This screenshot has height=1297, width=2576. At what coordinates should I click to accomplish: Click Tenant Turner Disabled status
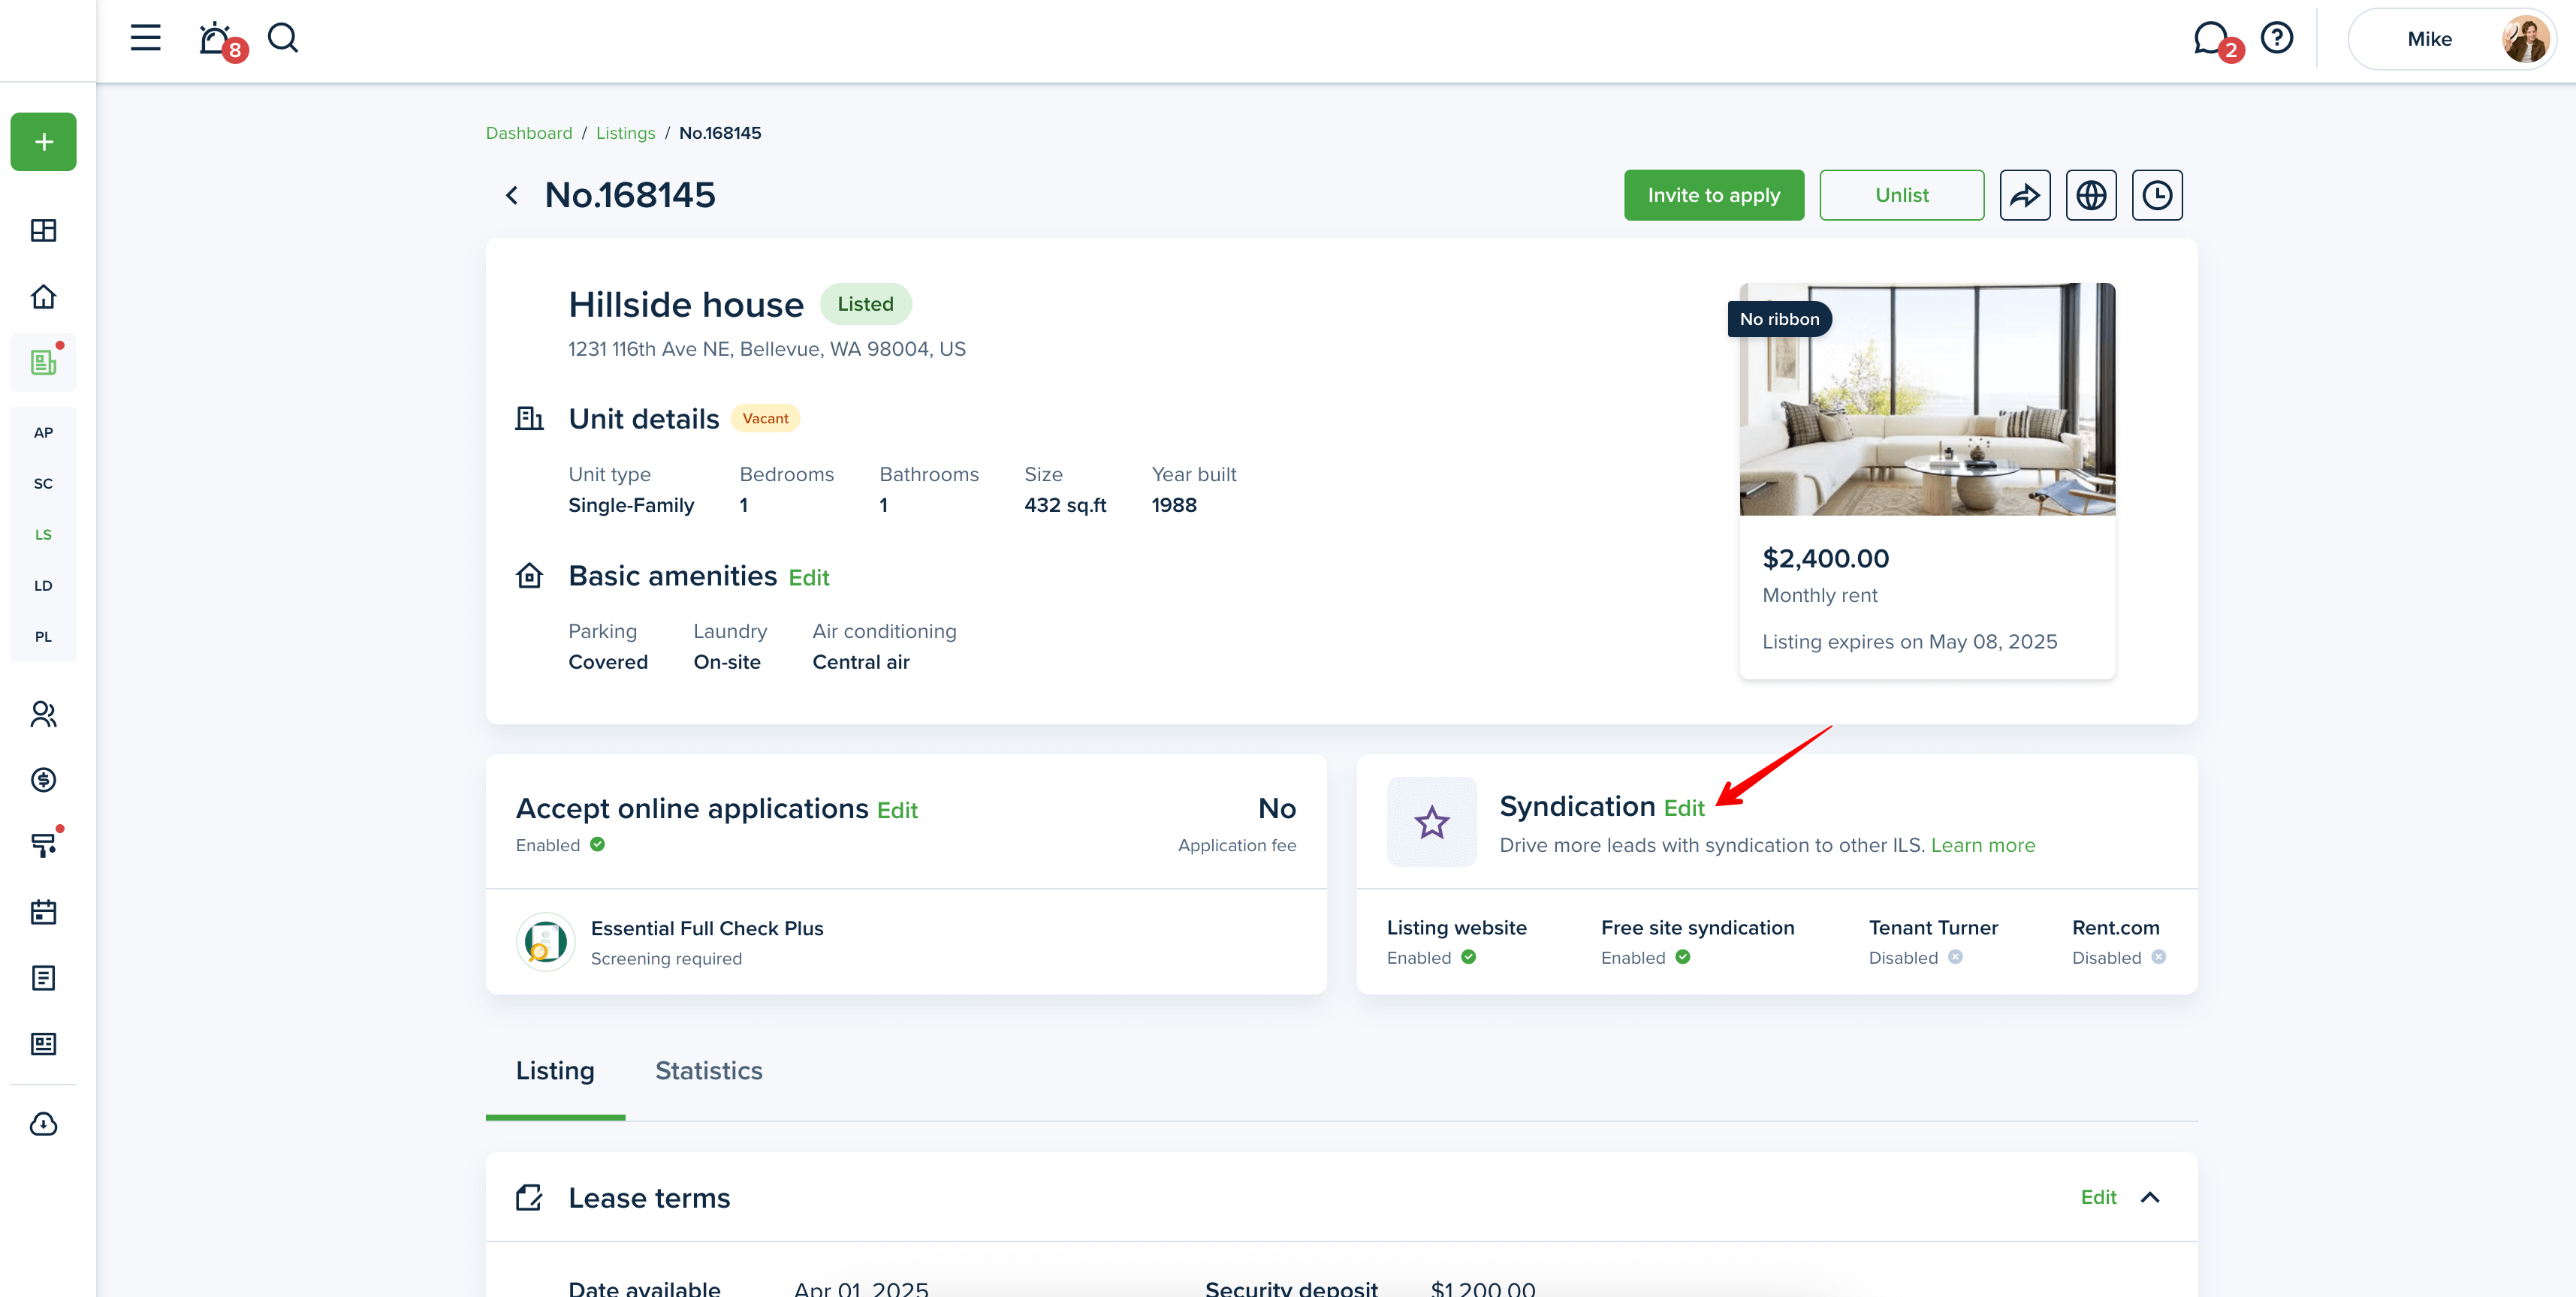pyautogui.click(x=1916, y=957)
